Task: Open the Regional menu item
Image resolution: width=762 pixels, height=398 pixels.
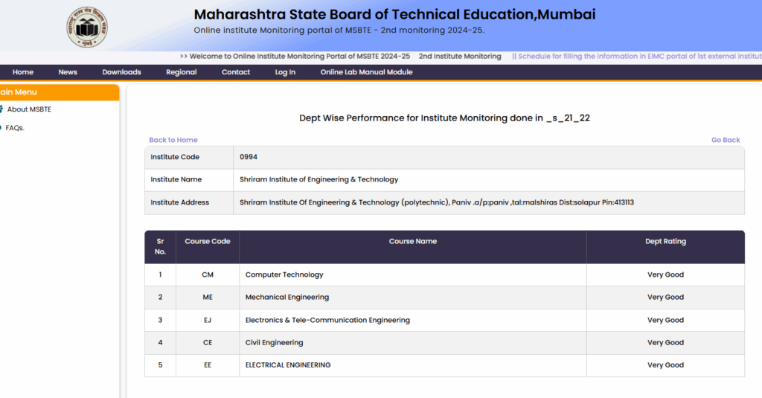Action: [182, 72]
